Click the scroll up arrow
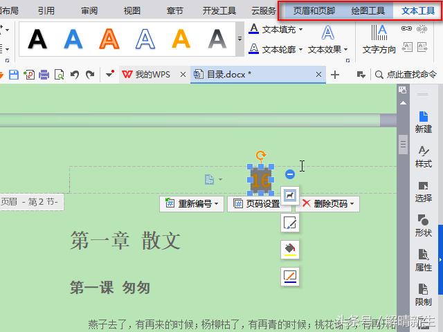The width and height of the screenshot is (443, 332). pyautogui.click(x=403, y=103)
